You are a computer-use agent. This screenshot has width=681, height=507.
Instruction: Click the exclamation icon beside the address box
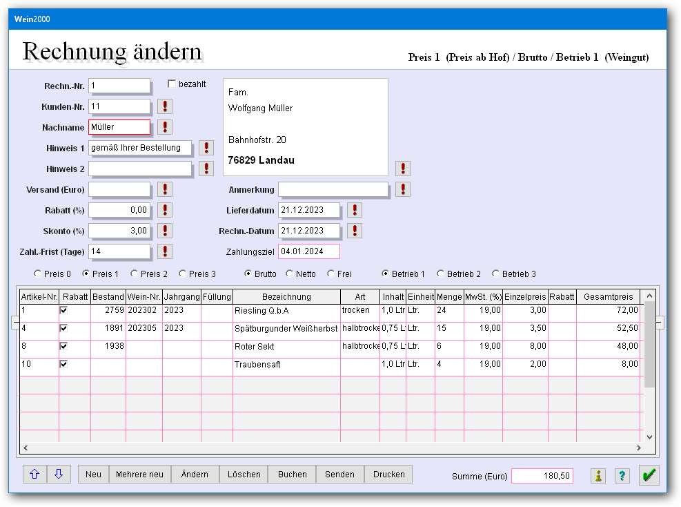tap(403, 169)
